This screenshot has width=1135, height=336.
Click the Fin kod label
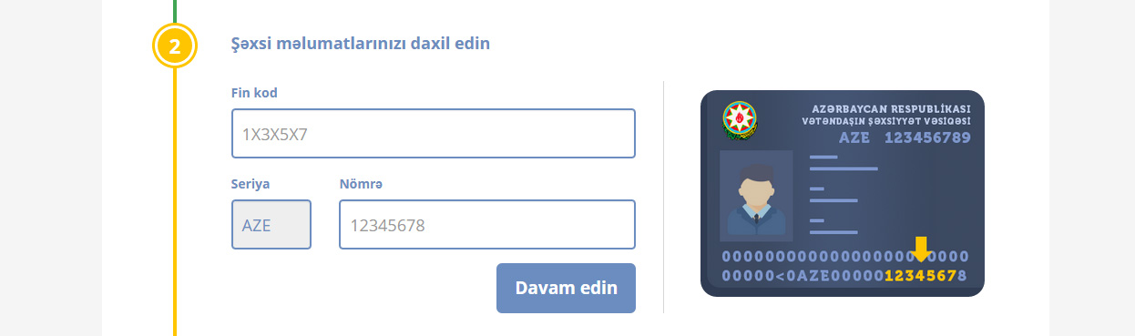pos(254,93)
